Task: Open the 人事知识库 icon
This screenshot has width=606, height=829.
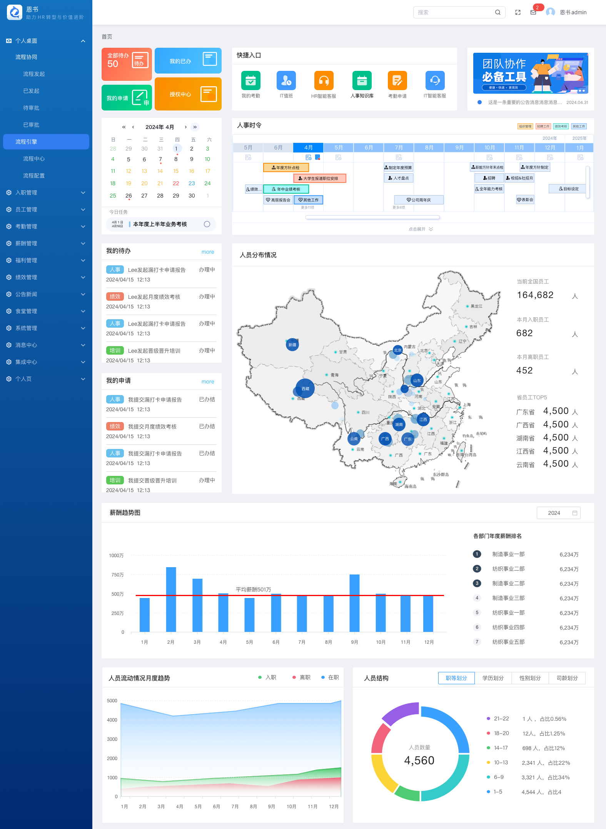Action: click(x=362, y=80)
